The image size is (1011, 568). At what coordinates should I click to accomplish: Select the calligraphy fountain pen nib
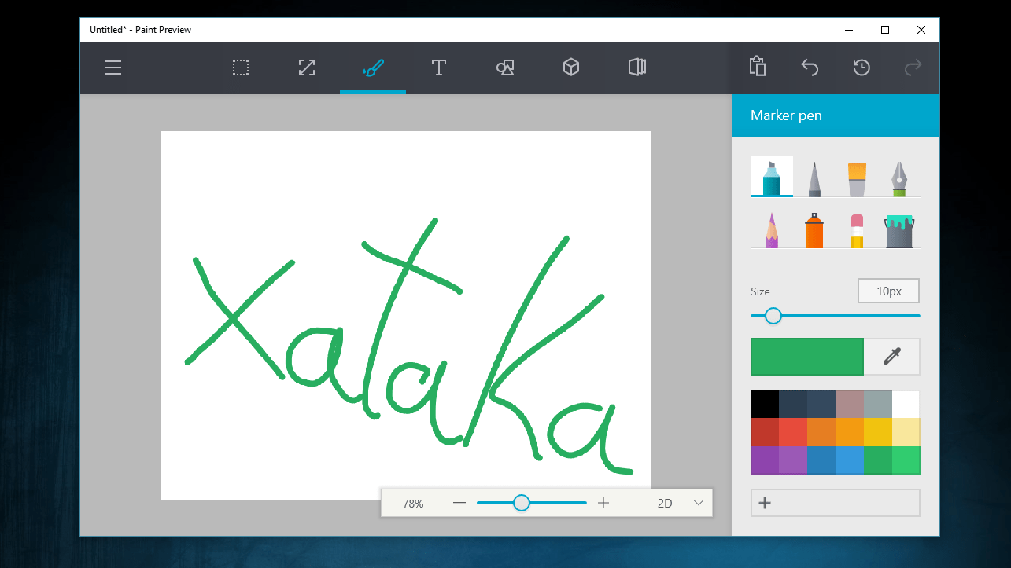899,178
